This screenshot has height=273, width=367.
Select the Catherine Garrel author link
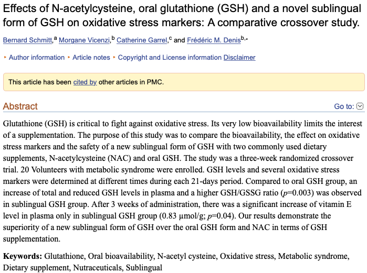click(142, 40)
